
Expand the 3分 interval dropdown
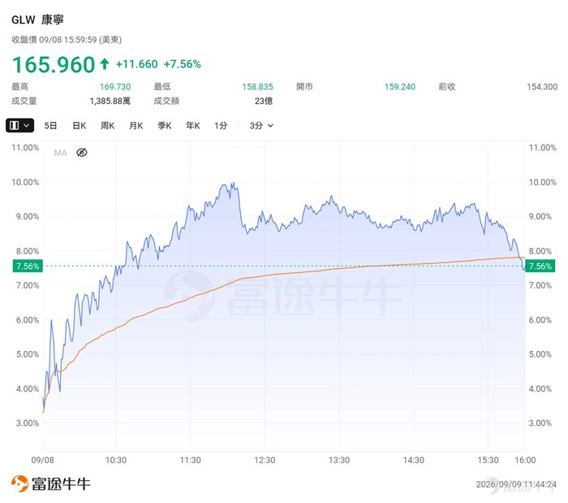(x=261, y=125)
